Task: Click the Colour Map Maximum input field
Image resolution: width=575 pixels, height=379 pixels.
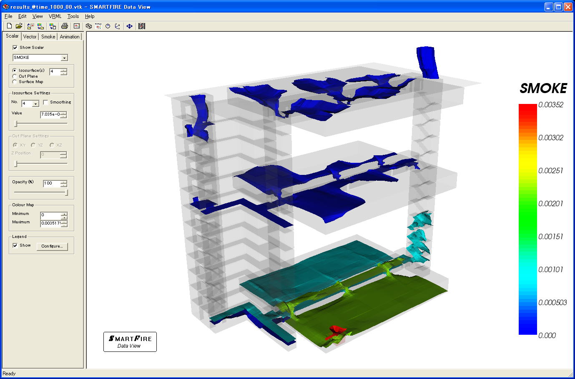Action: [50, 223]
